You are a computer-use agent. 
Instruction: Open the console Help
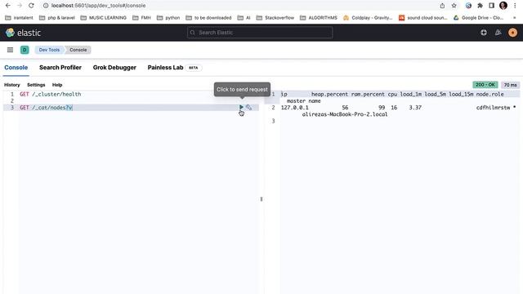pos(57,85)
